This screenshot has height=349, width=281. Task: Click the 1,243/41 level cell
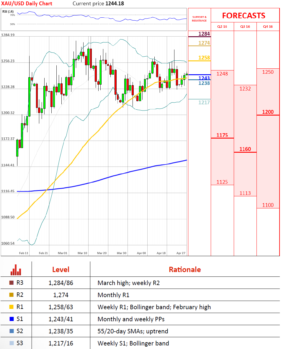pos(61,319)
